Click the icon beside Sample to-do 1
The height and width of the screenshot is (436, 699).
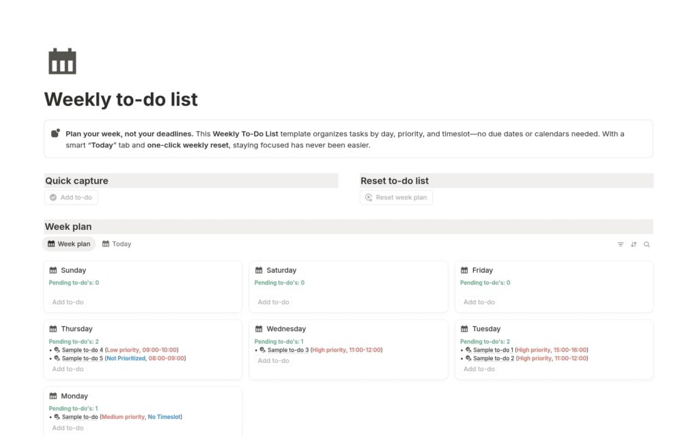pos(468,350)
